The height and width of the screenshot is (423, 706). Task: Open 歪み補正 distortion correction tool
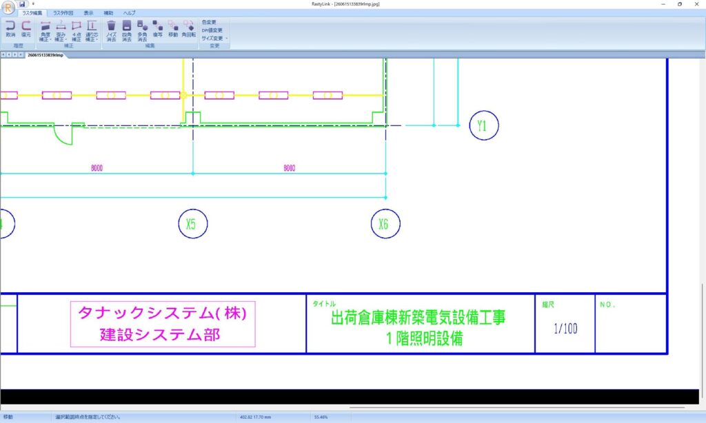pos(61,31)
